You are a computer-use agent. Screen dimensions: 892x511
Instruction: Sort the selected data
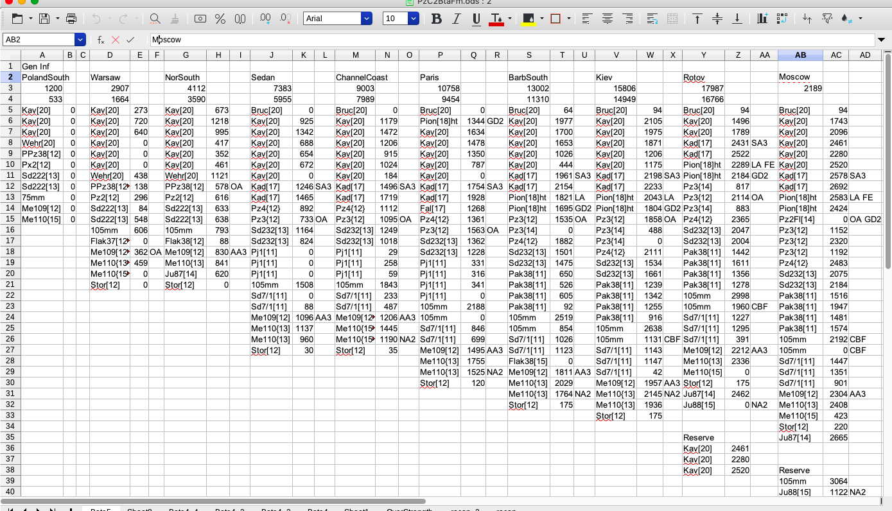pyautogui.click(x=807, y=19)
